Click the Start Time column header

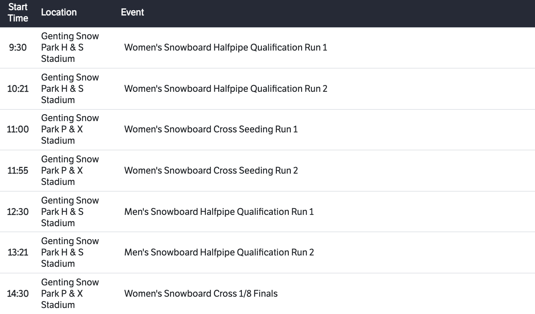coord(18,13)
